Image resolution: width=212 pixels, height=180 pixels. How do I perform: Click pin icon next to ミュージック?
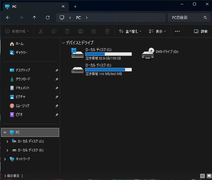57,106
